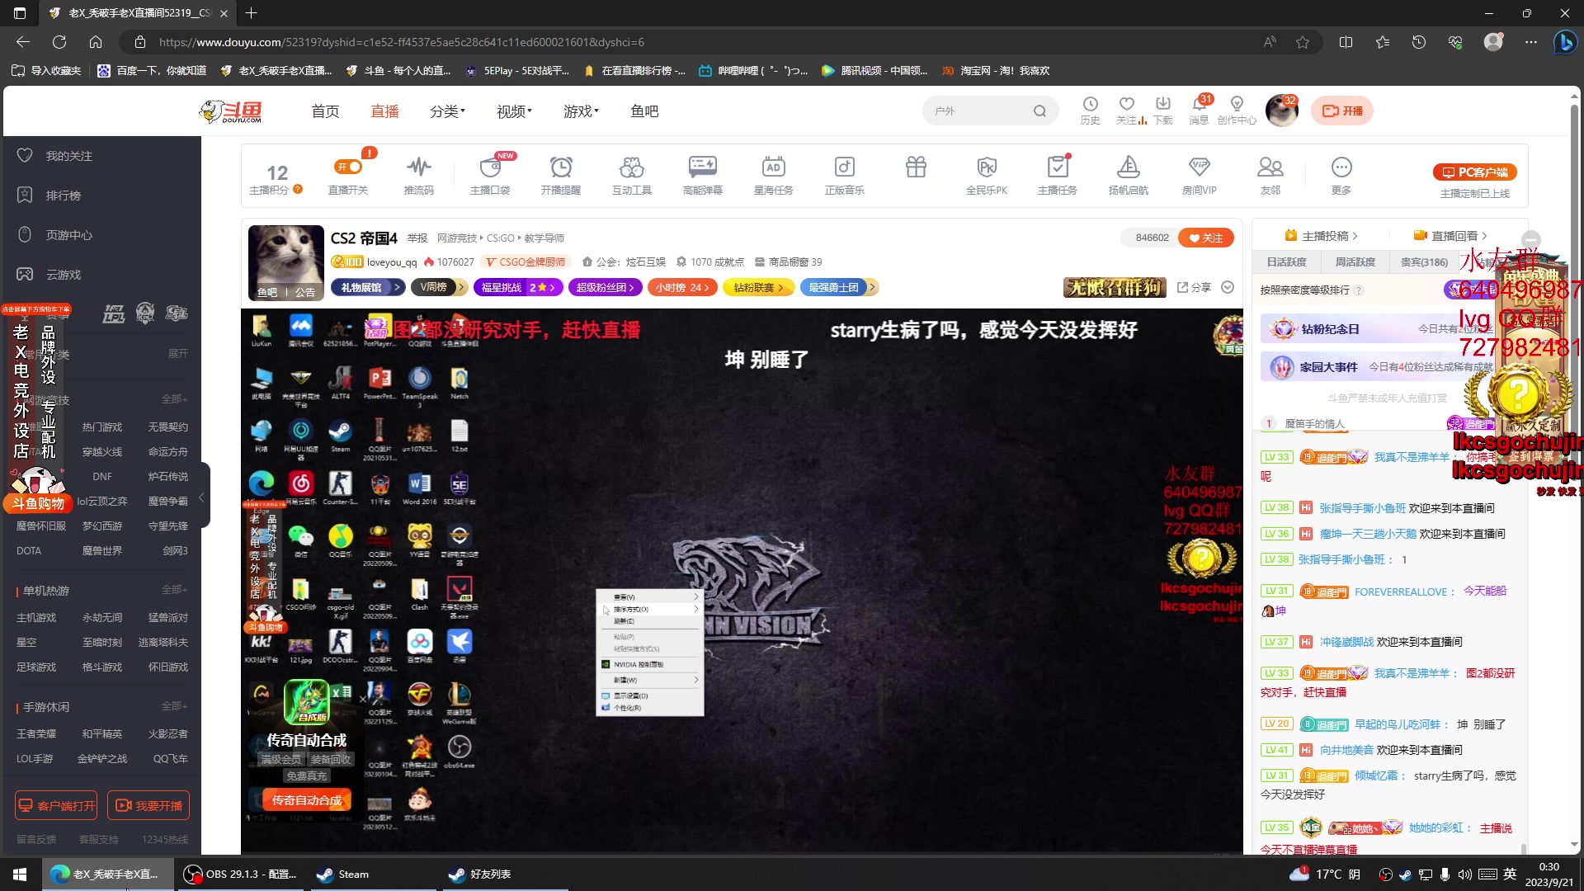Click browser address bar URL
Screen dimensions: 1584x891
tap(401, 42)
